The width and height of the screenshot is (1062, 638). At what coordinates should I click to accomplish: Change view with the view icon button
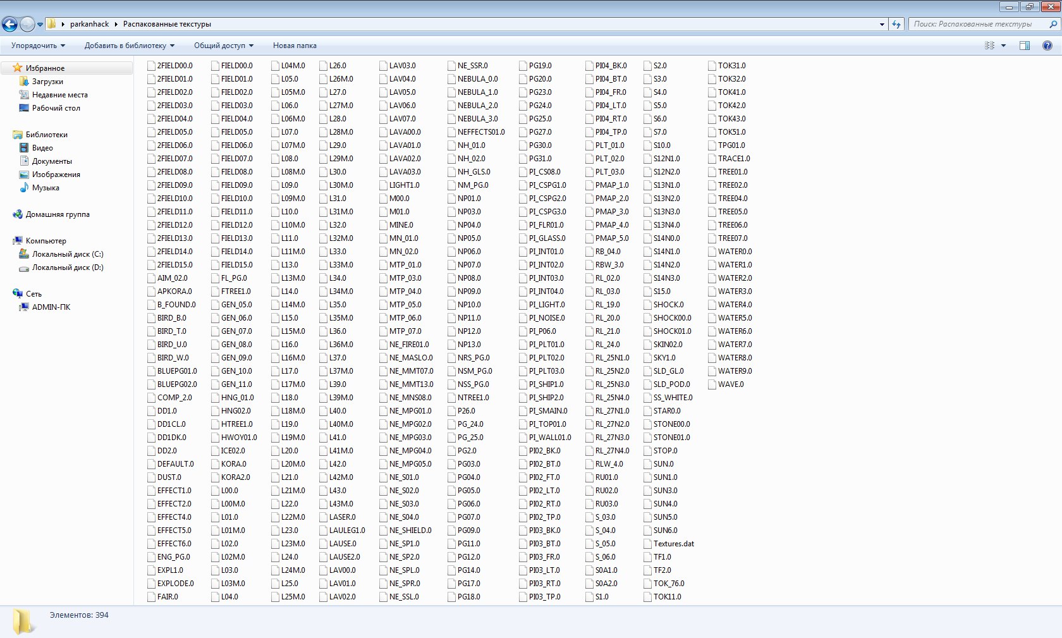click(990, 46)
